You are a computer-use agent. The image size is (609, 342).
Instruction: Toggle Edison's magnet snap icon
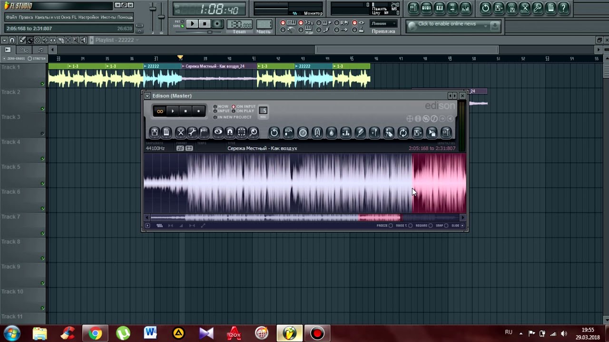pyautogui.click(x=230, y=133)
